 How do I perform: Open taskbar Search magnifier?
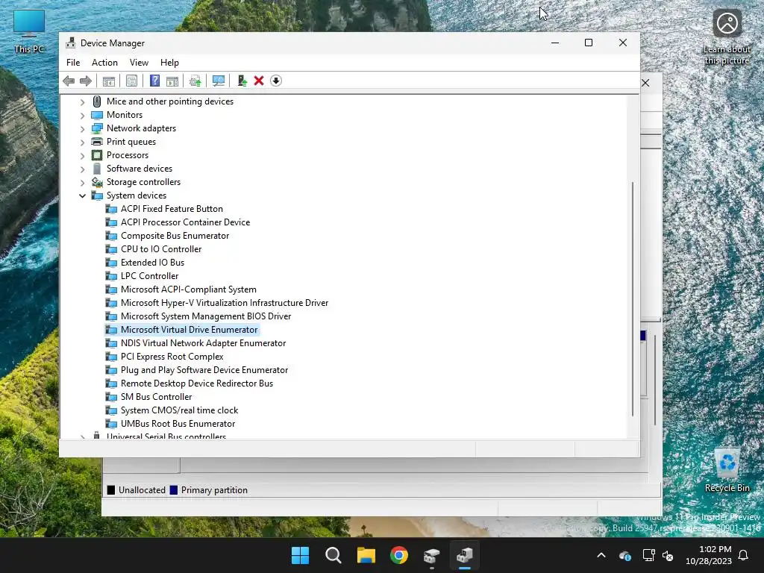coord(334,555)
